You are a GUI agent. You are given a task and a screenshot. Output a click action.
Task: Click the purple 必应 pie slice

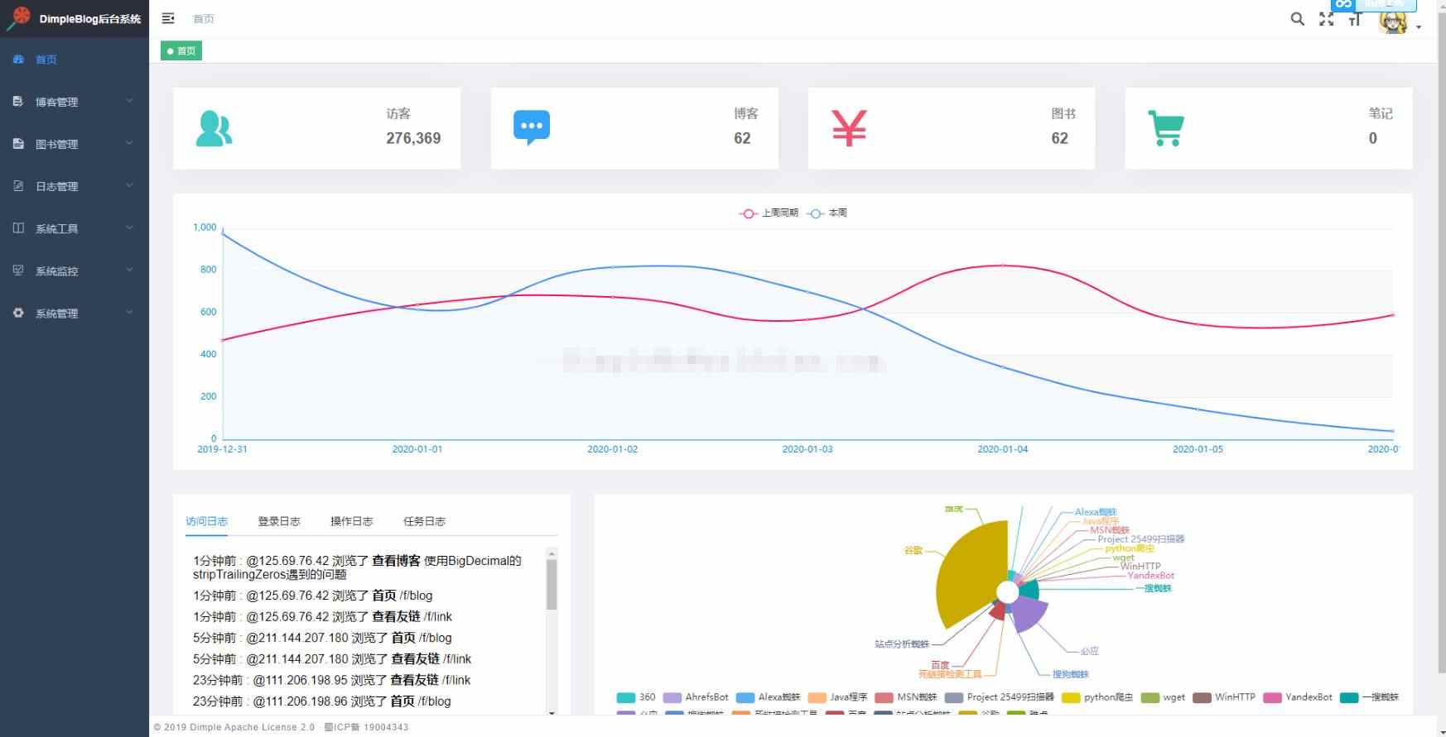click(1029, 615)
